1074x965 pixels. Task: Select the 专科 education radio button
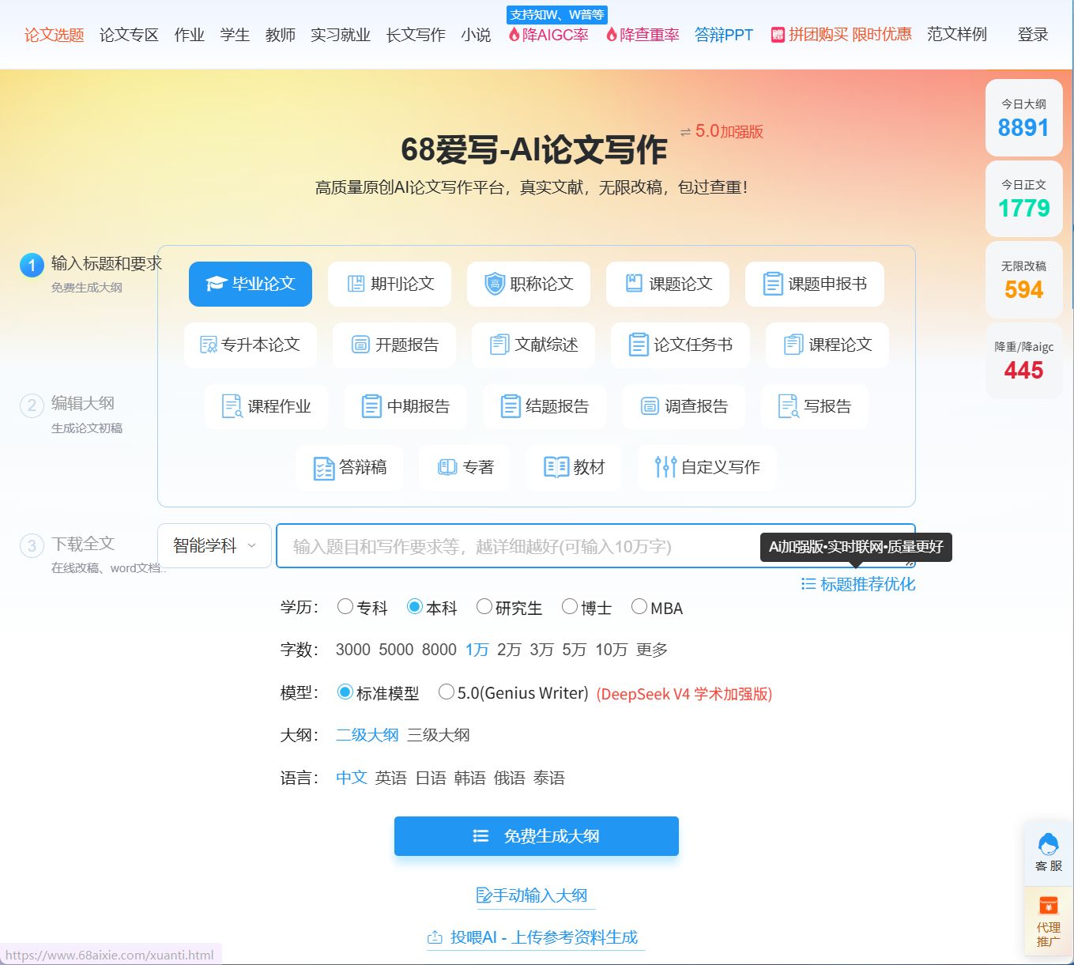[x=345, y=607]
